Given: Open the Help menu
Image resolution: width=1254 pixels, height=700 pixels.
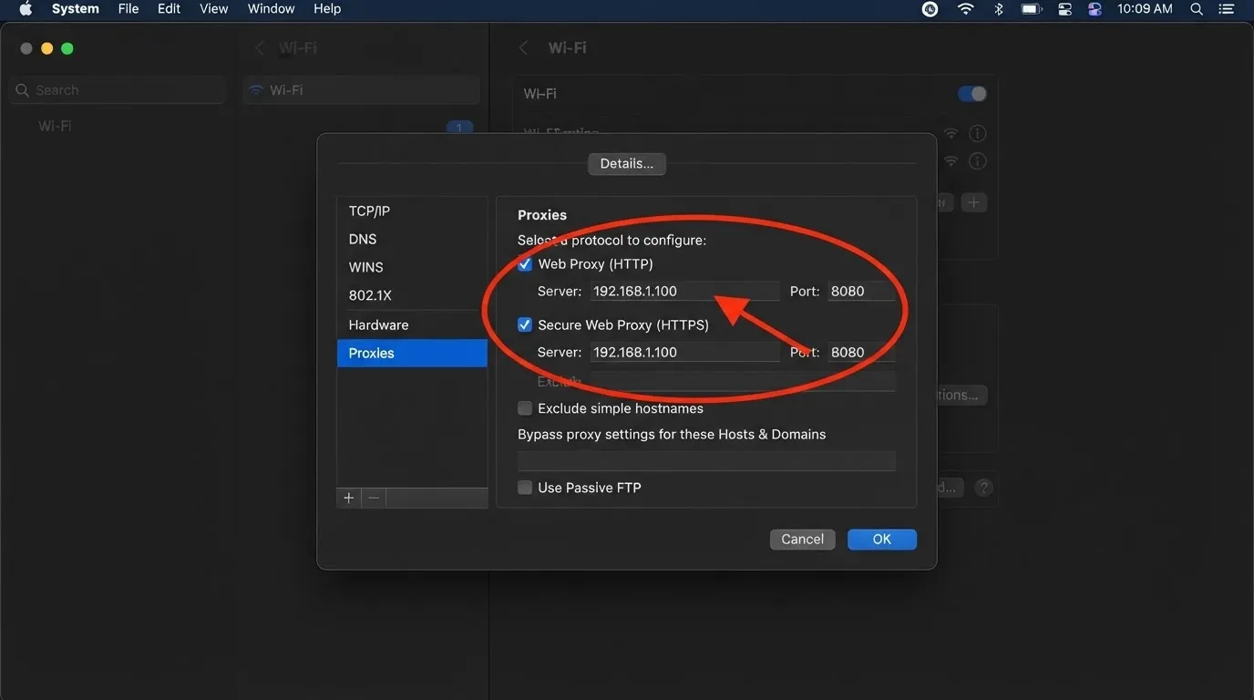Looking at the screenshot, I should pyautogui.click(x=327, y=9).
